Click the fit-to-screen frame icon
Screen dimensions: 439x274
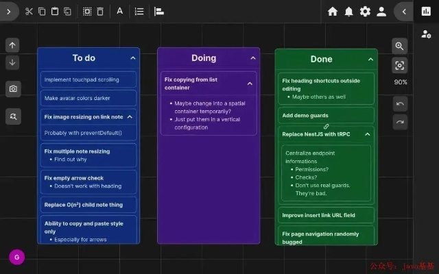point(399,65)
